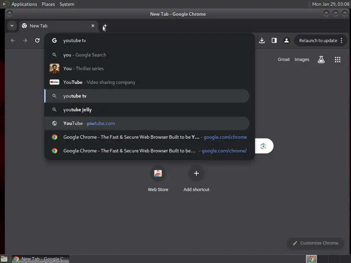Click the back navigation arrow
Viewport: 351px width, 263px height.
[13, 40]
